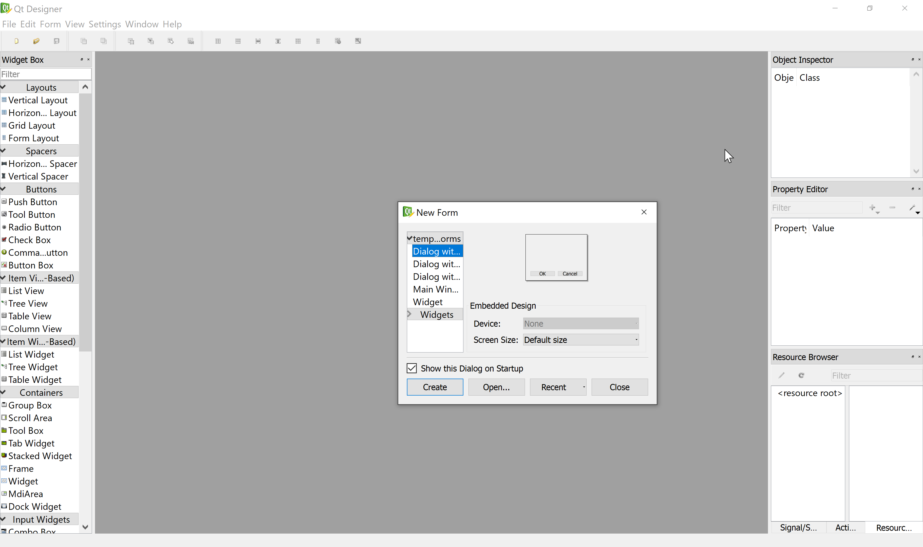This screenshot has height=547, width=923.
Task: Select the Edit Tab Order icon
Action: pos(191,41)
